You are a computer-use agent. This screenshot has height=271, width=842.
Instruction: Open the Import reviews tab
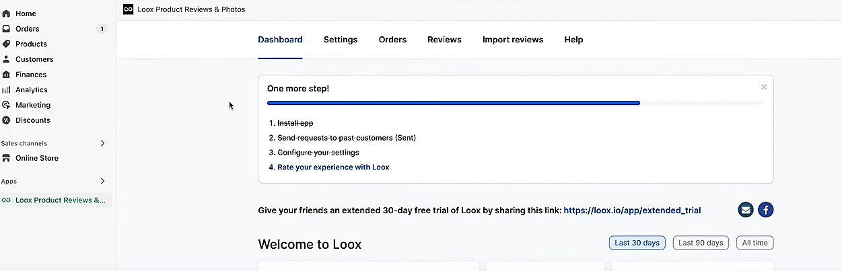[x=513, y=40]
